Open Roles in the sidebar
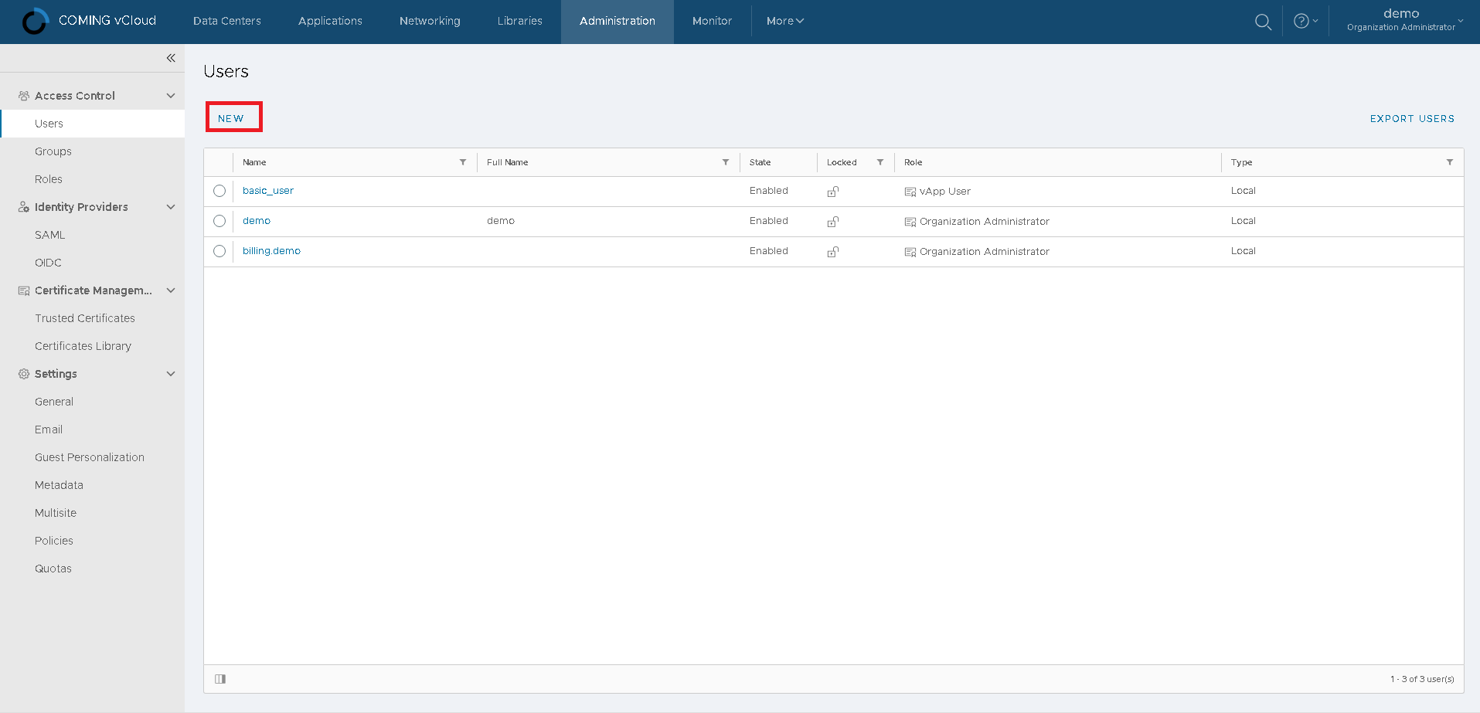Screen dimensions: 1480x713 tap(49, 179)
